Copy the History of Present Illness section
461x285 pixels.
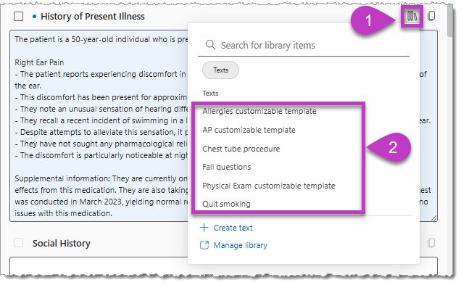431,16
